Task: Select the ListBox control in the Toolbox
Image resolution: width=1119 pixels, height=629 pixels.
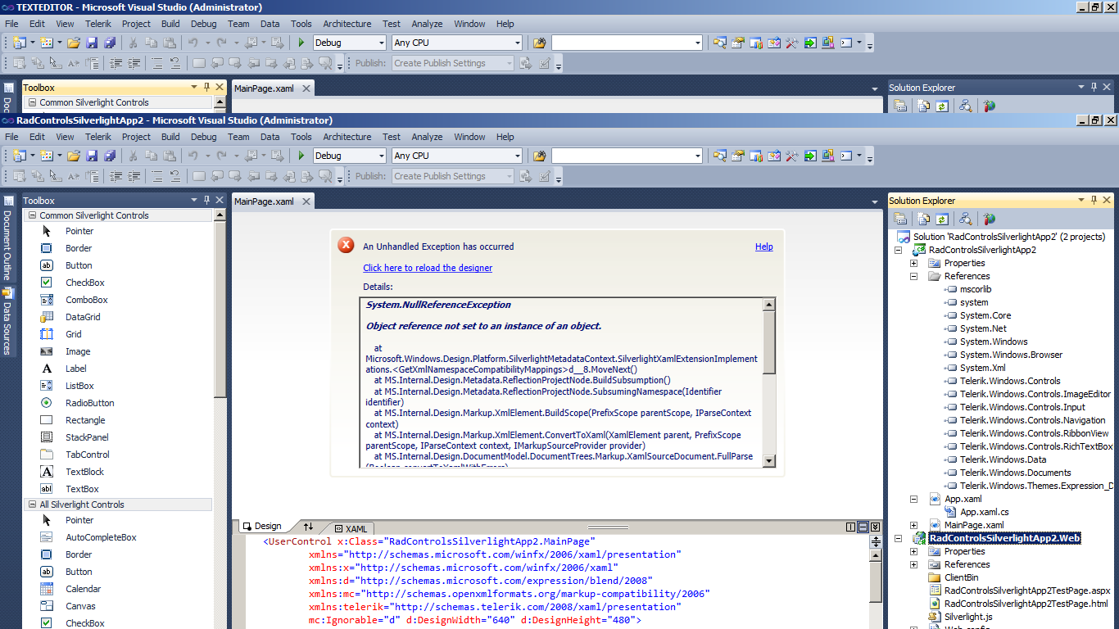Action: [x=79, y=386]
